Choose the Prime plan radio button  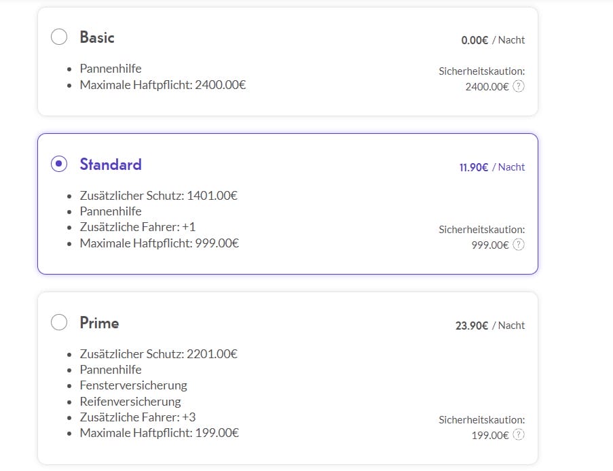click(59, 322)
